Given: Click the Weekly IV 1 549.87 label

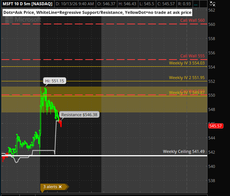Looking at the screenshot, I should [187, 93].
